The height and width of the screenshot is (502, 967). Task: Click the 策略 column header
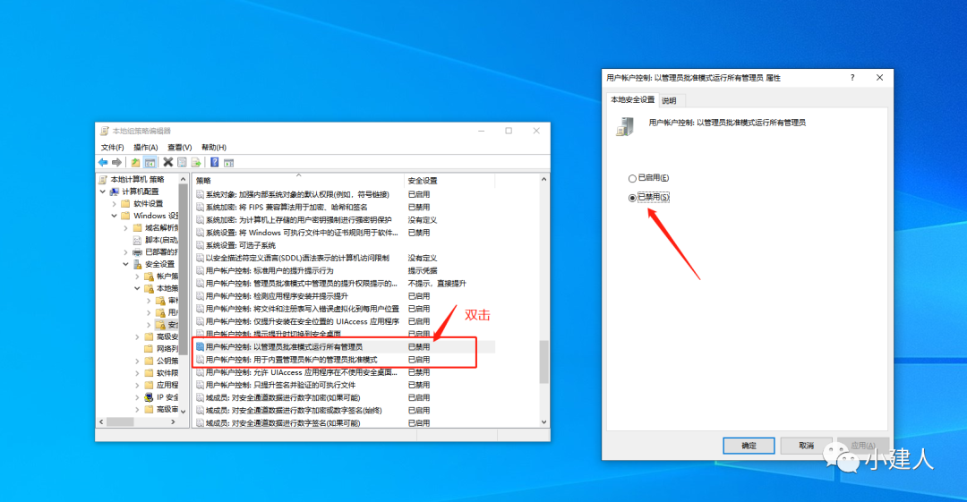tap(298, 181)
